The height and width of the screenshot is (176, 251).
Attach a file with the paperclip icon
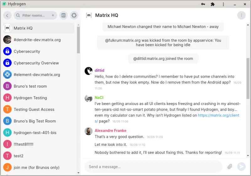[230, 167]
